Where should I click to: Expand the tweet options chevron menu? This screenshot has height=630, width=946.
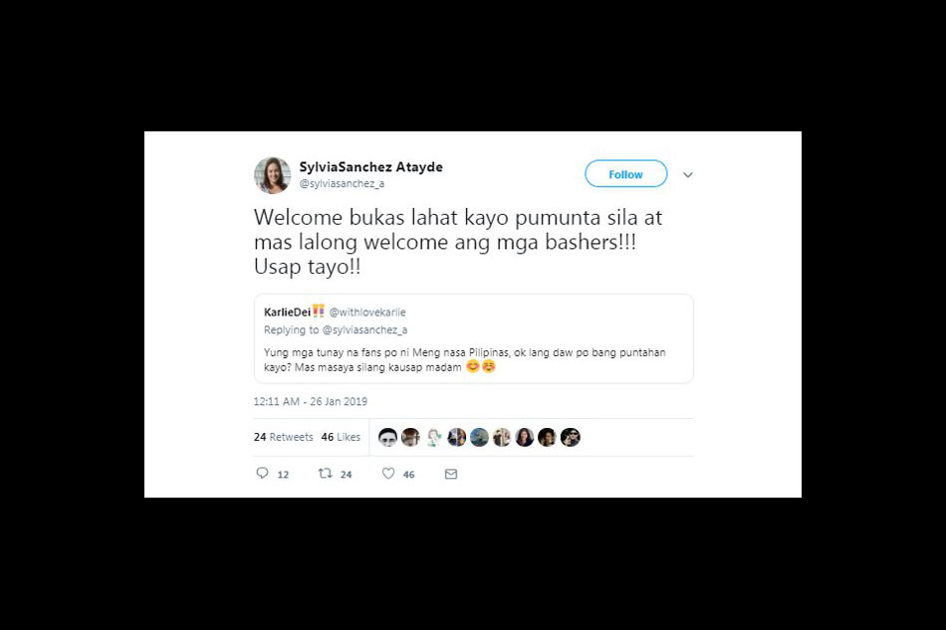pyautogui.click(x=688, y=175)
